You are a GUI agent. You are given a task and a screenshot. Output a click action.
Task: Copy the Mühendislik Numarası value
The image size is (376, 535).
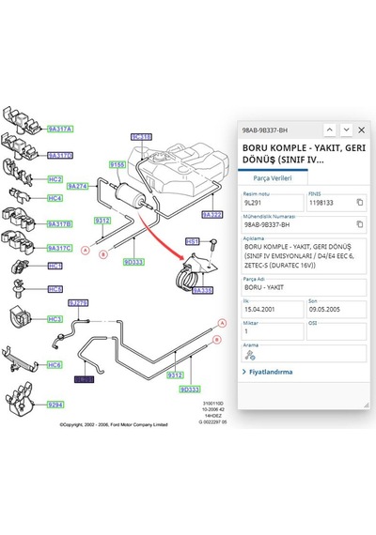pos(360,224)
